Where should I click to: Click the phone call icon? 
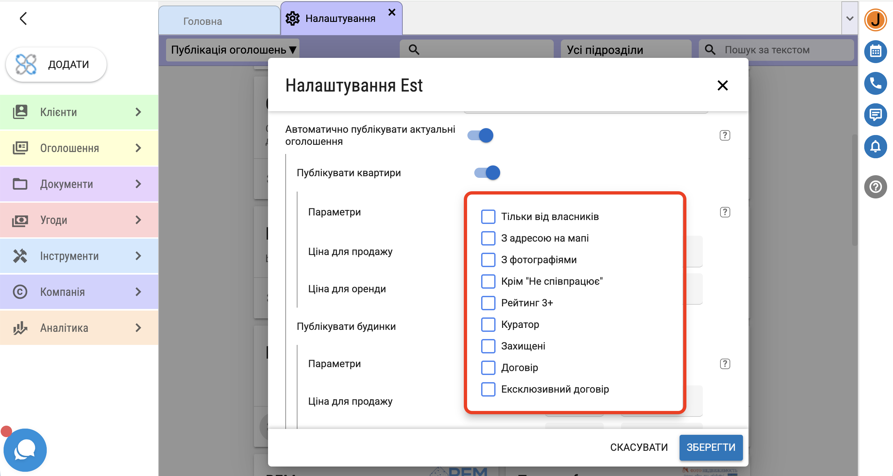(x=875, y=83)
